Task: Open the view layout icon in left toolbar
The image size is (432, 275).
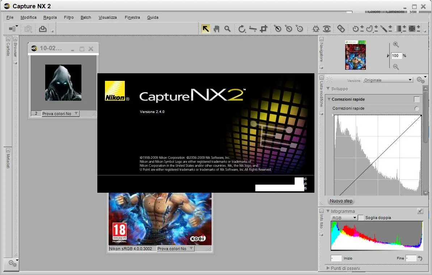Action: tap(13, 28)
